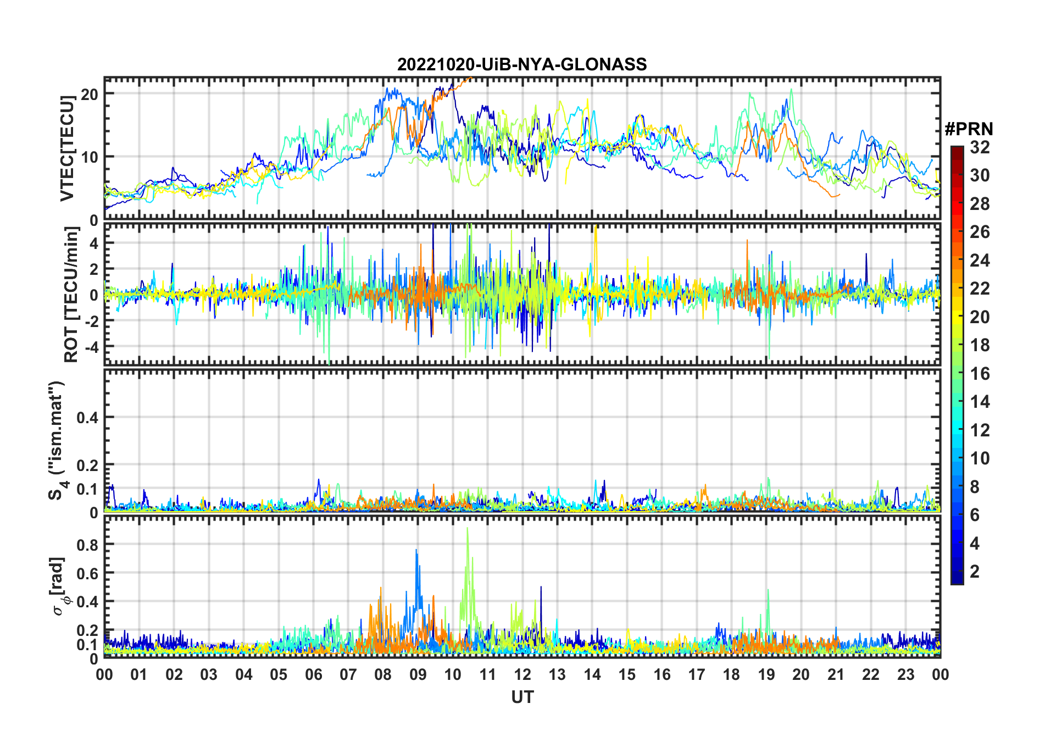This screenshot has height=731, width=1045.
Task: Click the "2" colorbar tick label
Action: click(975, 572)
